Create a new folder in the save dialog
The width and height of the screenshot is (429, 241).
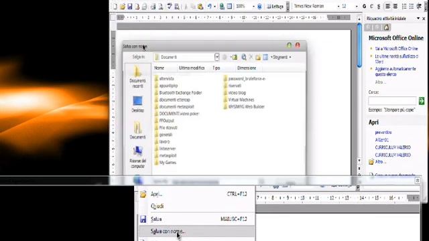click(x=258, y=57)
